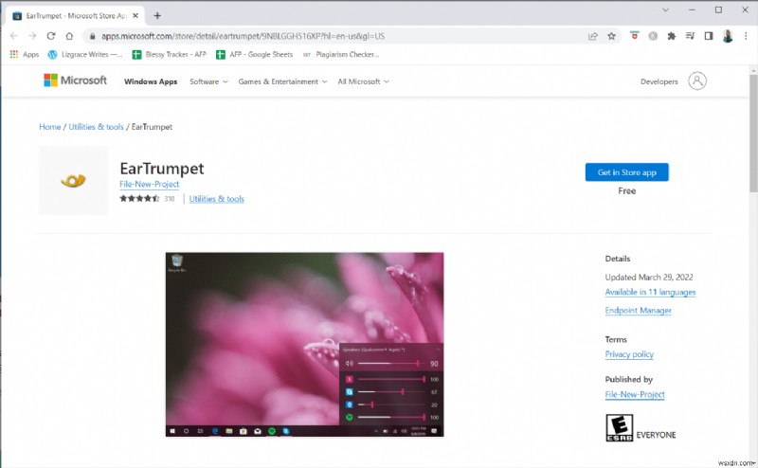Click the EarTrumpet app icon
758x468 pixels.
point(73,180)
